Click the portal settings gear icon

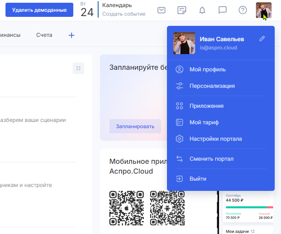coord(179,139)
